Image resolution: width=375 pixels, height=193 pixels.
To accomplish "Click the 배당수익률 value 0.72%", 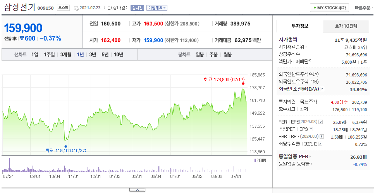I will point(361,144).
